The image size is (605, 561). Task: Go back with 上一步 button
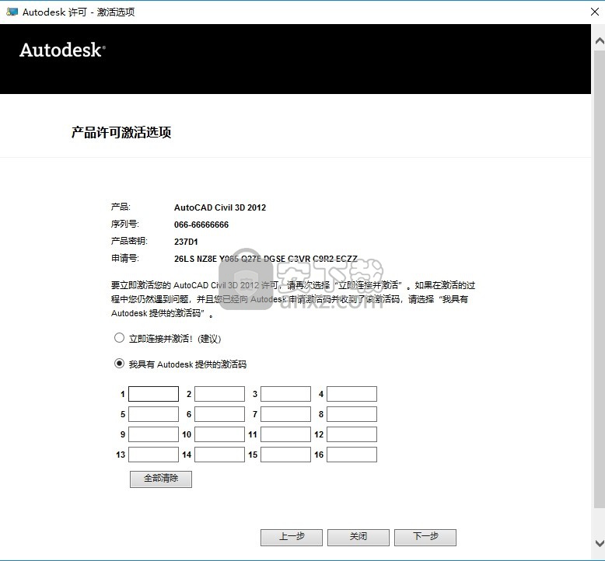point(292,537)
